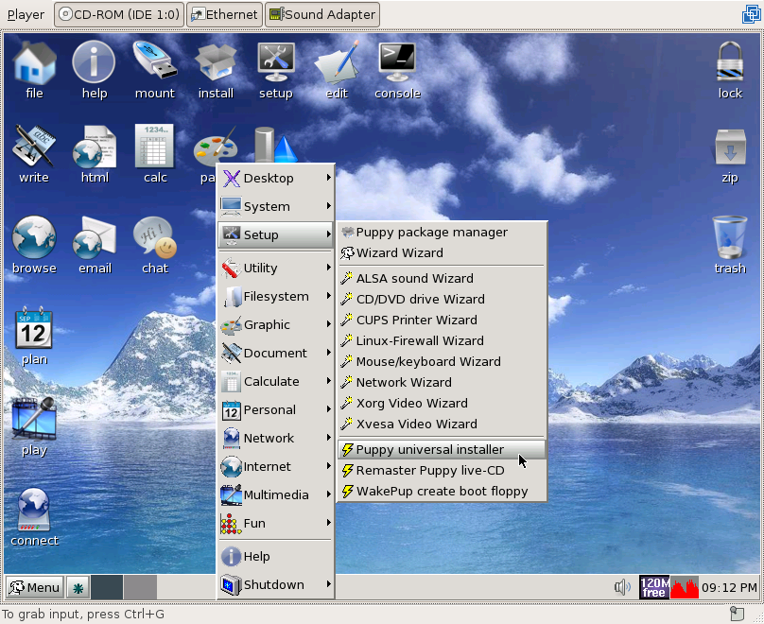Open the Player menu
This screenshot has width=764, height=624.
coord(26,14)
